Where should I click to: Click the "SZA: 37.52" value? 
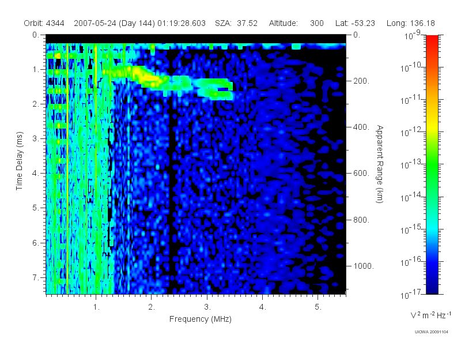click(x=236, y=23)
